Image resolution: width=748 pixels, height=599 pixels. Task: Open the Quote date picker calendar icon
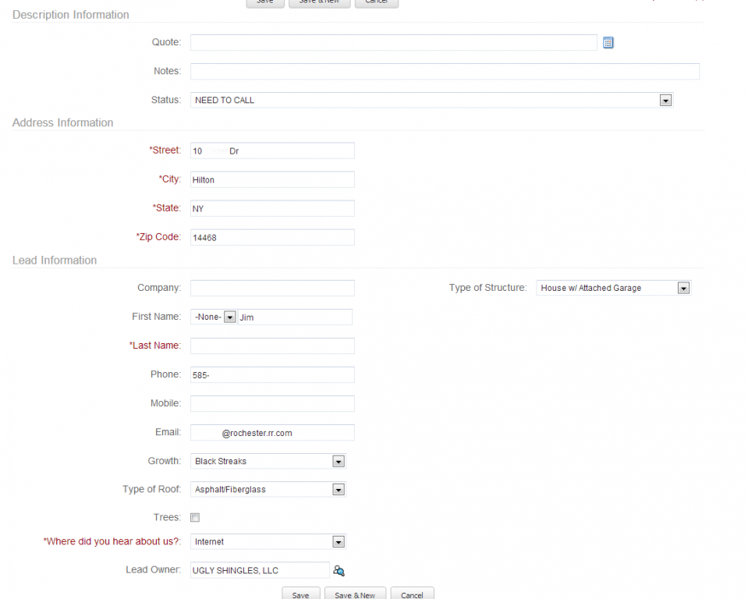608,43
